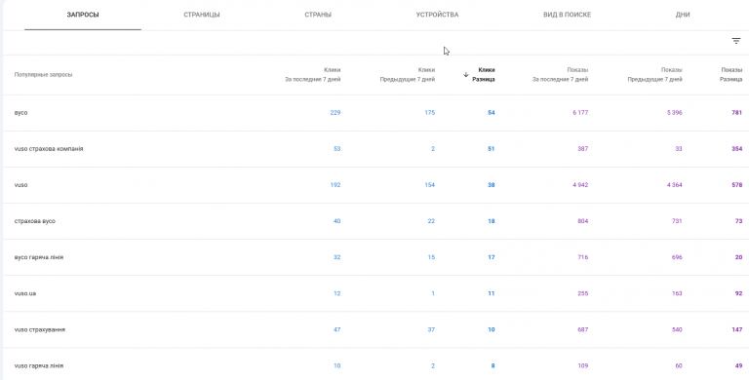Open the Устройства tab

437,15
